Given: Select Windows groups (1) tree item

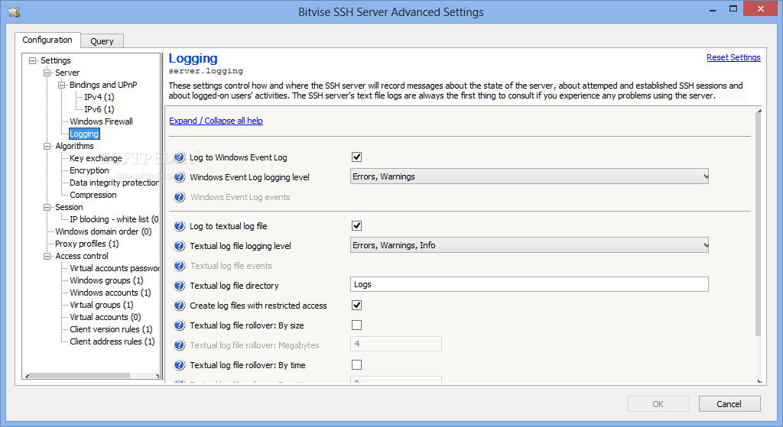Looking at the screenshot, I should [106, 280].
